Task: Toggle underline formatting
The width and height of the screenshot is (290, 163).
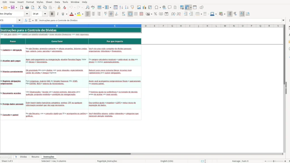Action: [x=63, y=14]
